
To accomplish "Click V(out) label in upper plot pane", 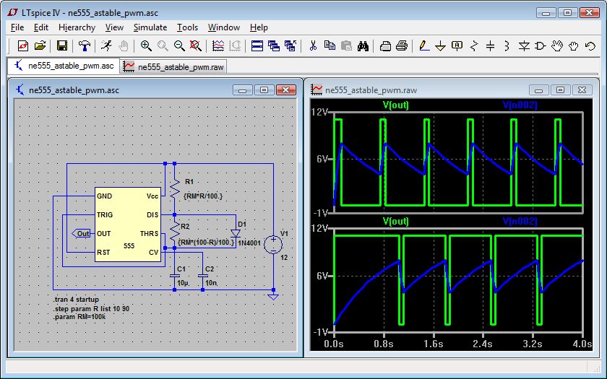I will 395,105.
